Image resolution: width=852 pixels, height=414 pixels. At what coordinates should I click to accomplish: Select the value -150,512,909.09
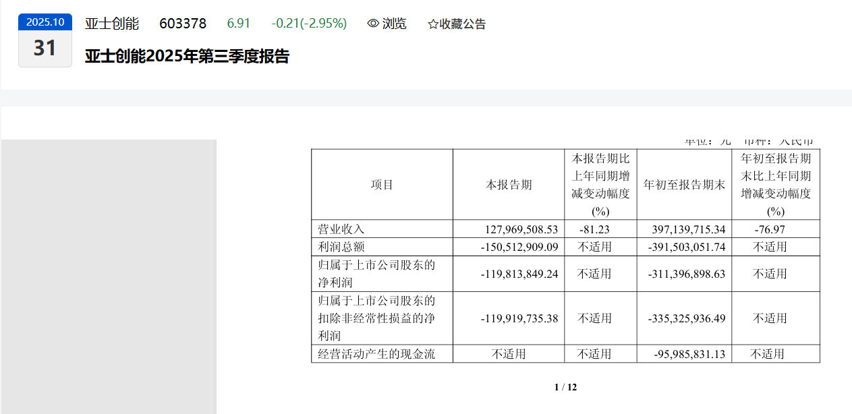519,247
